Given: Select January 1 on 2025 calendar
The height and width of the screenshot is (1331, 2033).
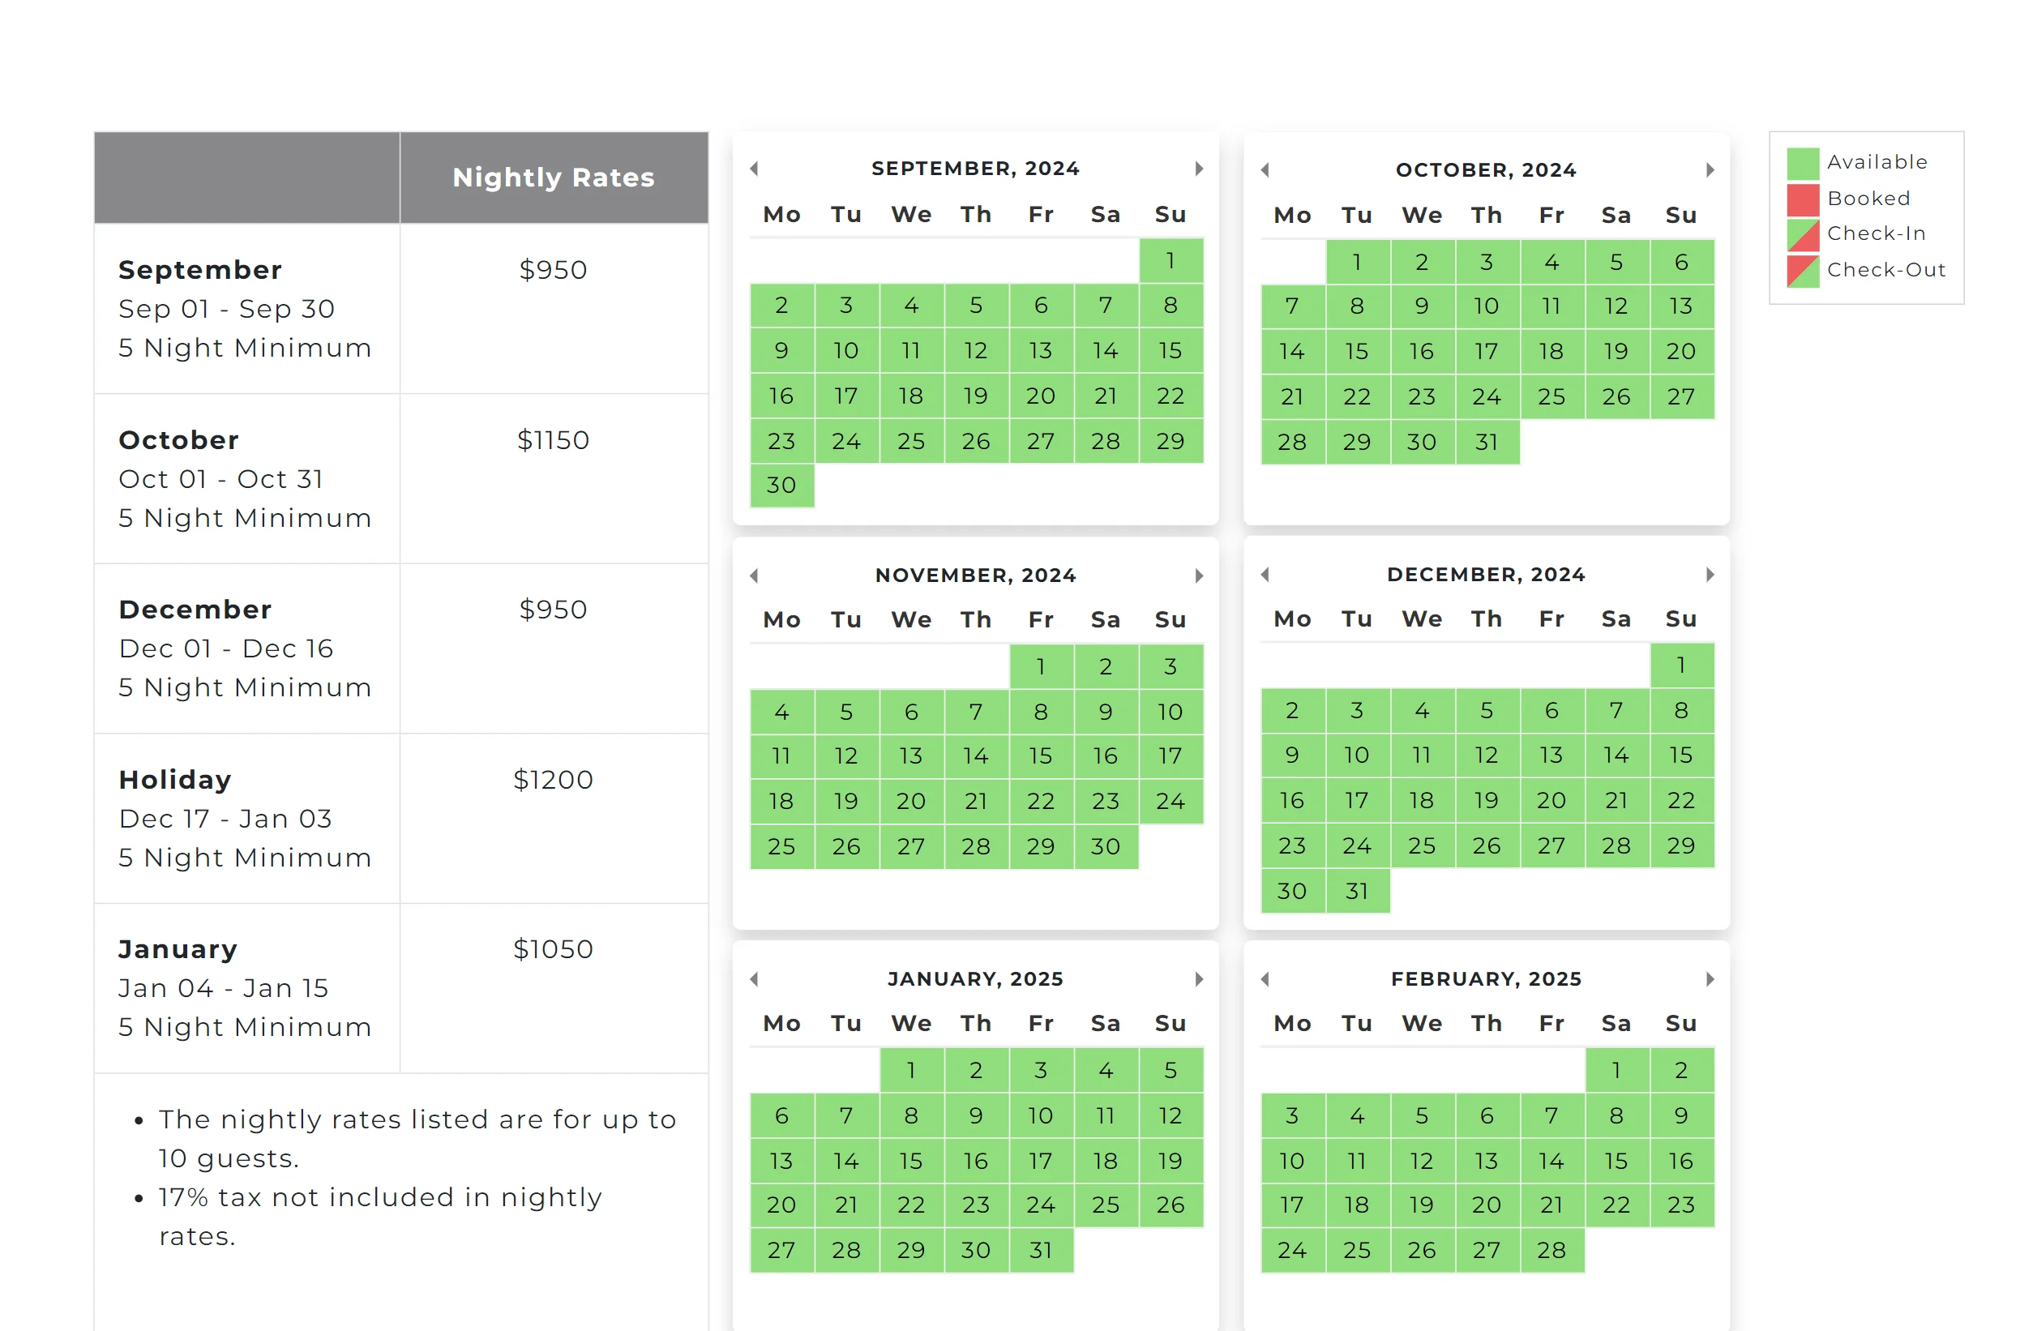Looking at the screenshot, I should [910, 1071].
